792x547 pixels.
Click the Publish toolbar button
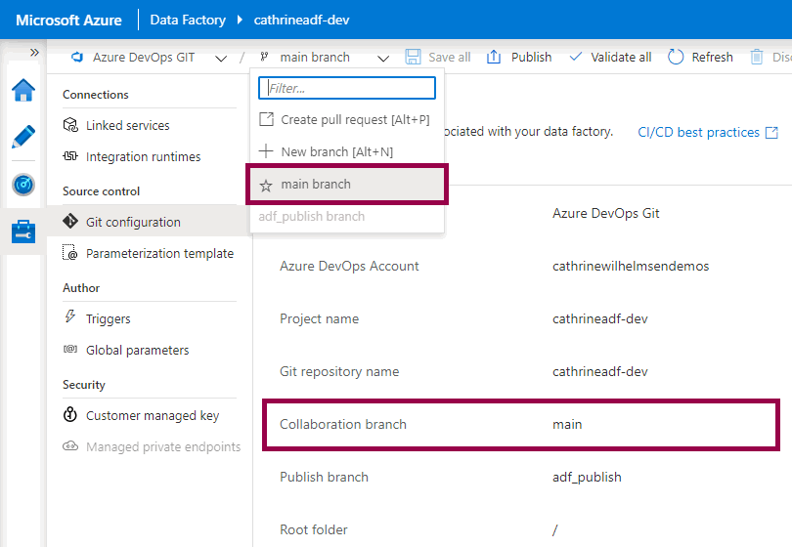tap(519, 57)
